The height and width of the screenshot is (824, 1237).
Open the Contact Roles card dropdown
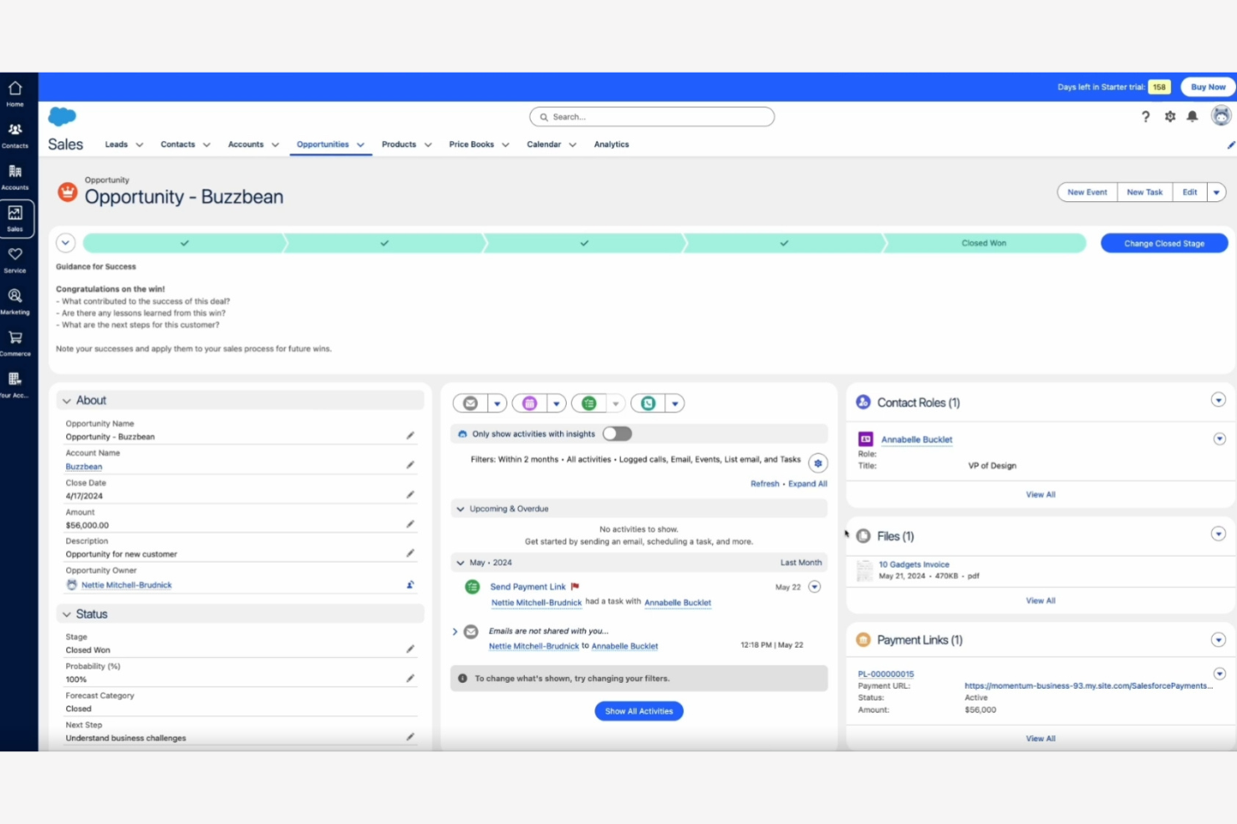[1219, 400]
